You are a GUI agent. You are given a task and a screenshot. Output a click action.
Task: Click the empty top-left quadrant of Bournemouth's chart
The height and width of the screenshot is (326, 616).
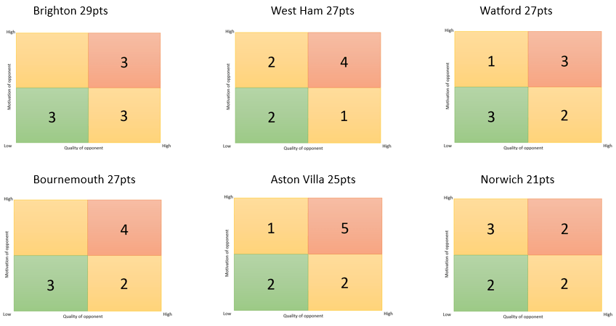tap(50, 227)
